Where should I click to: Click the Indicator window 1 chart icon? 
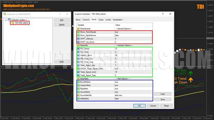point(9,20)
